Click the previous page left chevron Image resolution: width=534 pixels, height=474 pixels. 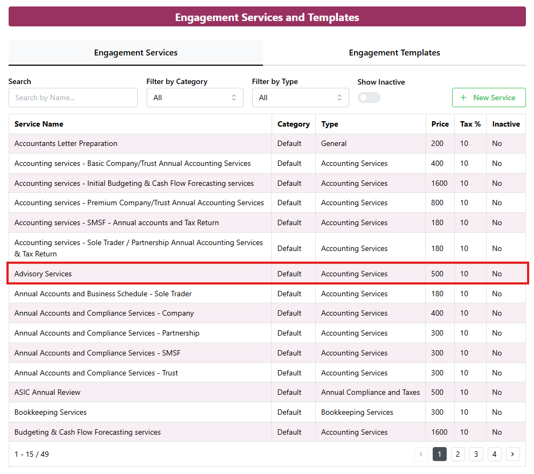[421, 454]
